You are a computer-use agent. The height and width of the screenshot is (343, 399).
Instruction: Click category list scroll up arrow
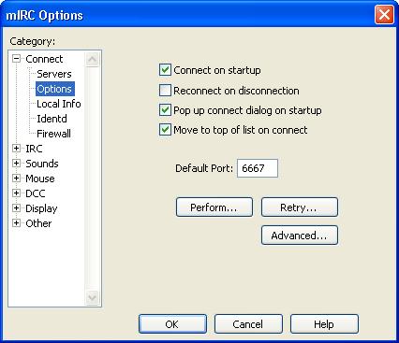click(x=92, y=59)
